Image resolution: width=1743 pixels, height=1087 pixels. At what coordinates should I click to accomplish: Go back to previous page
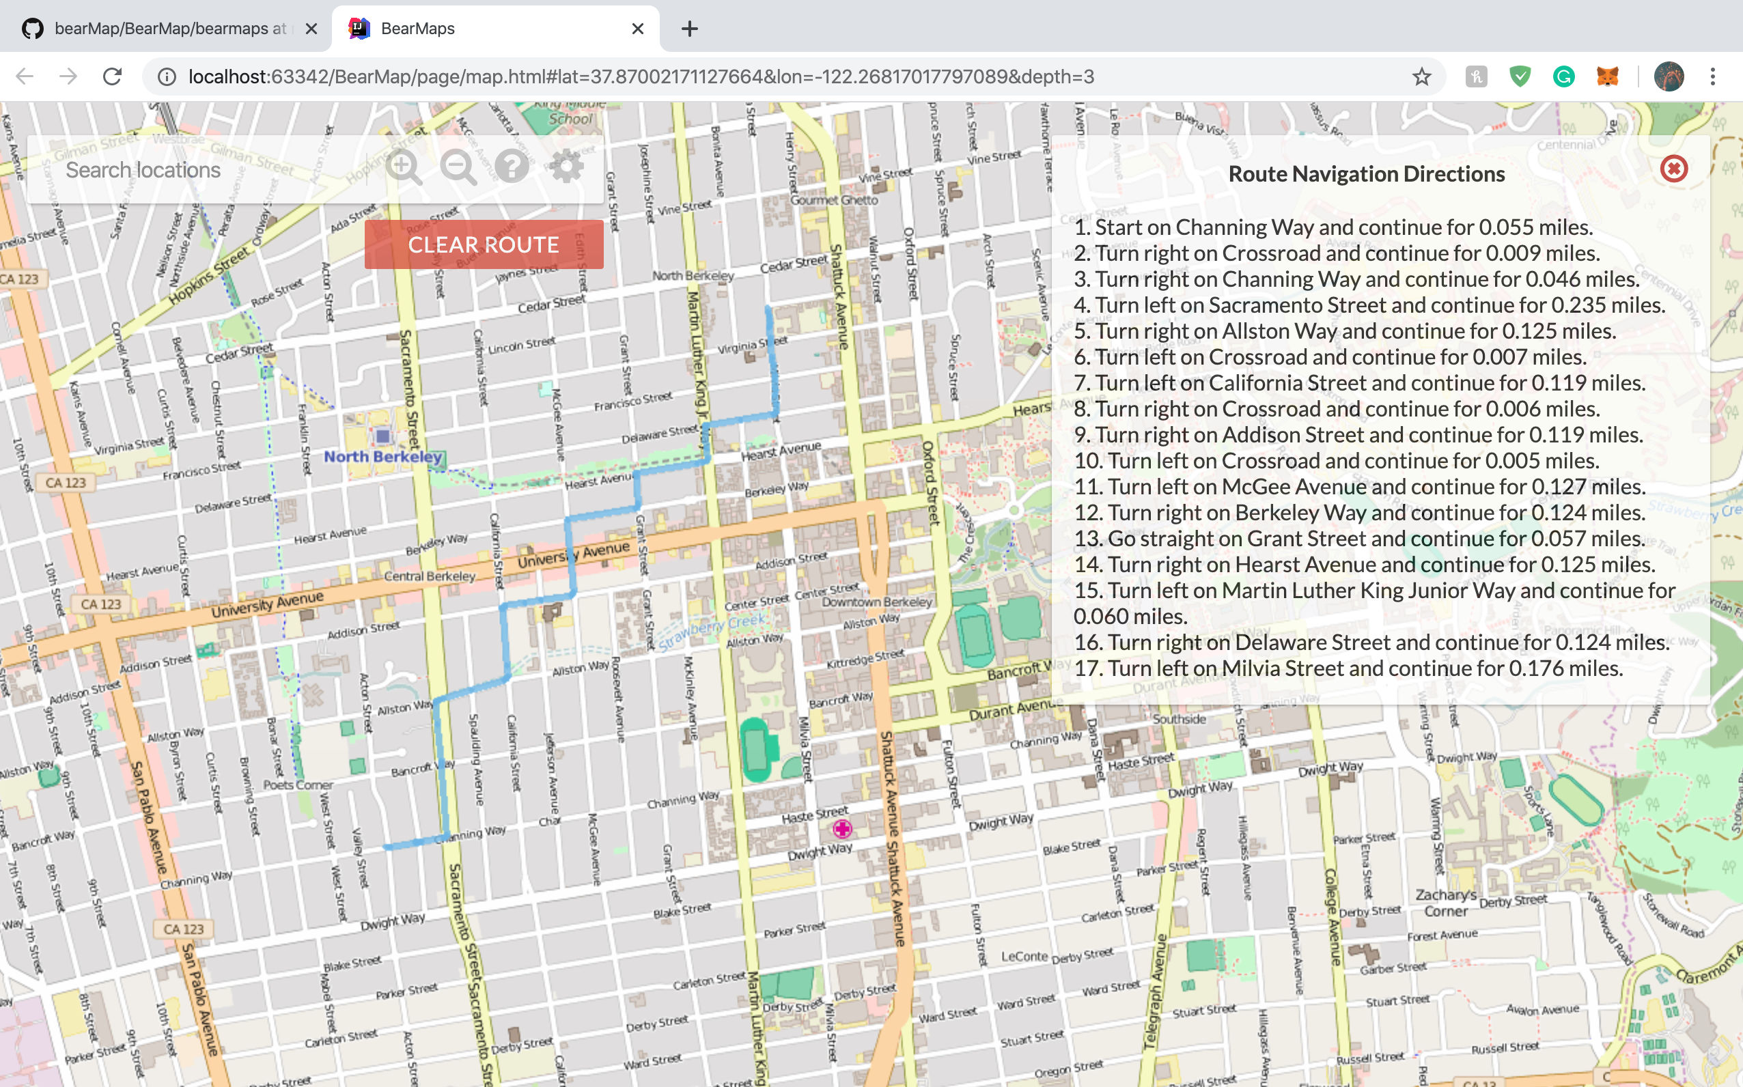click(x=25, y=76)
